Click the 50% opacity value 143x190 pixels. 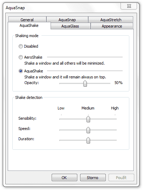click(118, 83)
